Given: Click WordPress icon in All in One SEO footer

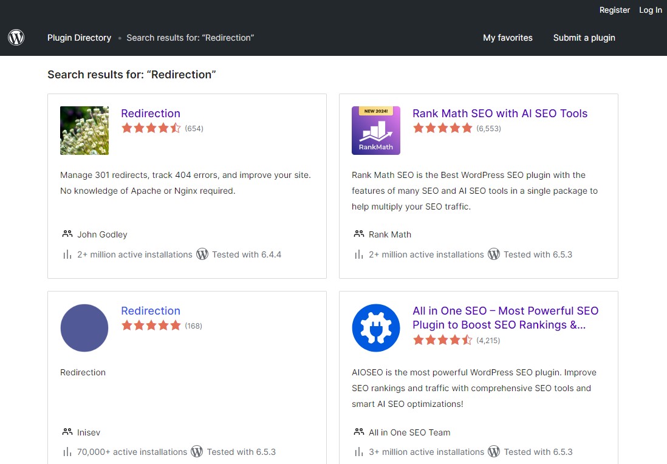Looking at the screenshot, I should (x=493, y=452).
